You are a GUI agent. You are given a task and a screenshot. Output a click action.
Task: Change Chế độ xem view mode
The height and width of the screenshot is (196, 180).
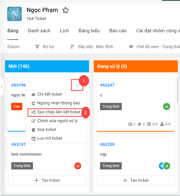click(x=154, y=47)
